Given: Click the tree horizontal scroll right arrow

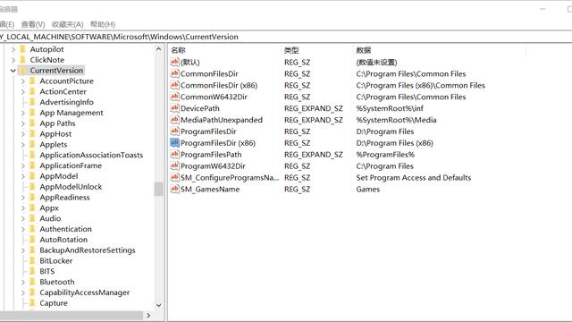Looking at the screenshot, I should coord(148,316).
